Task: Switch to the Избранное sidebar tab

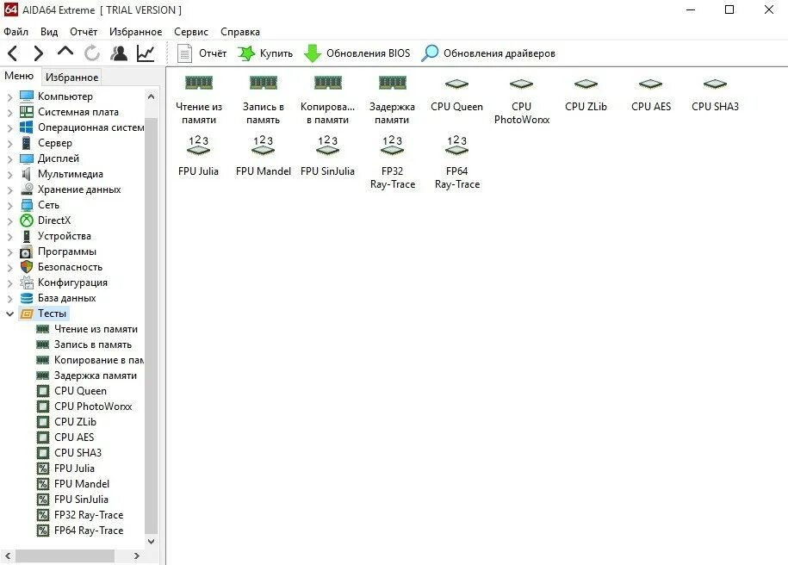Action: 71,77
